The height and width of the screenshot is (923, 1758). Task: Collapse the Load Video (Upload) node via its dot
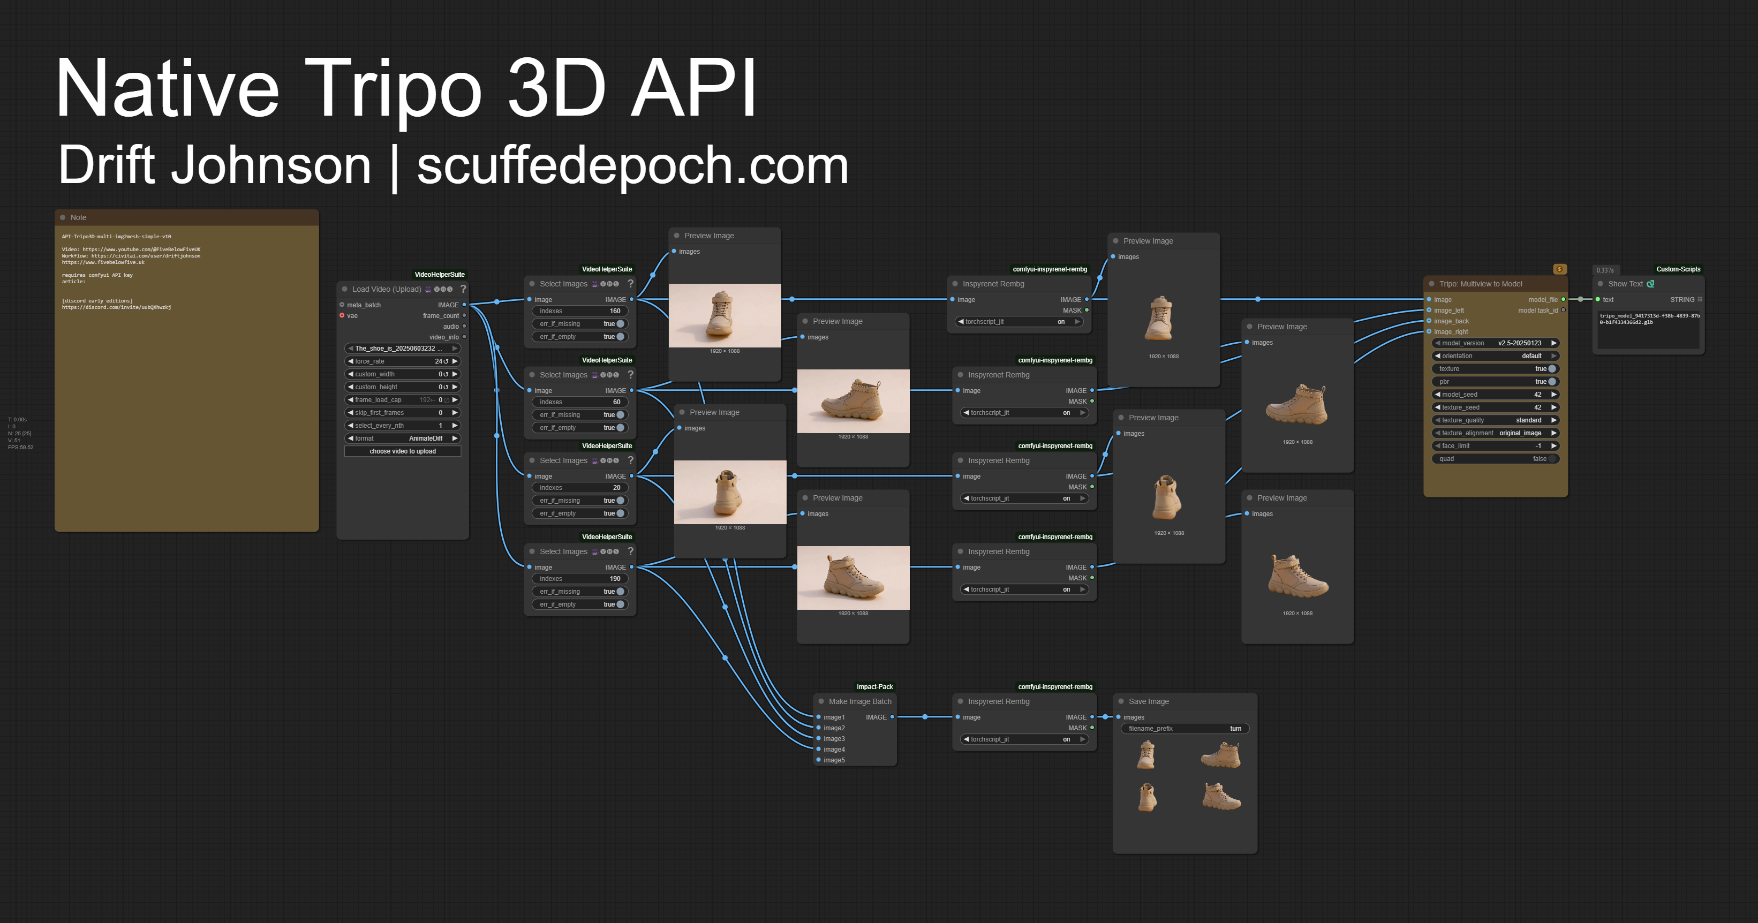(x=345, y=289)
